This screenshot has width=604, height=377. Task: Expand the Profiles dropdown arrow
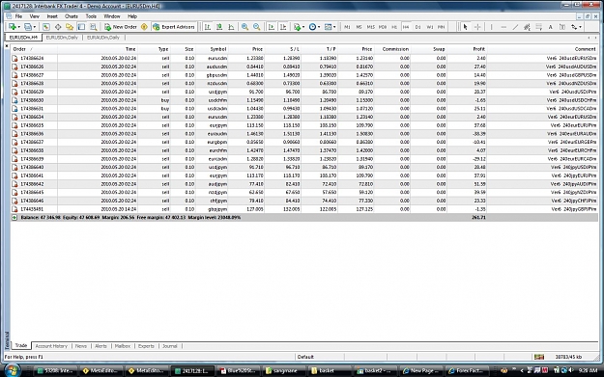click(34, 27)
